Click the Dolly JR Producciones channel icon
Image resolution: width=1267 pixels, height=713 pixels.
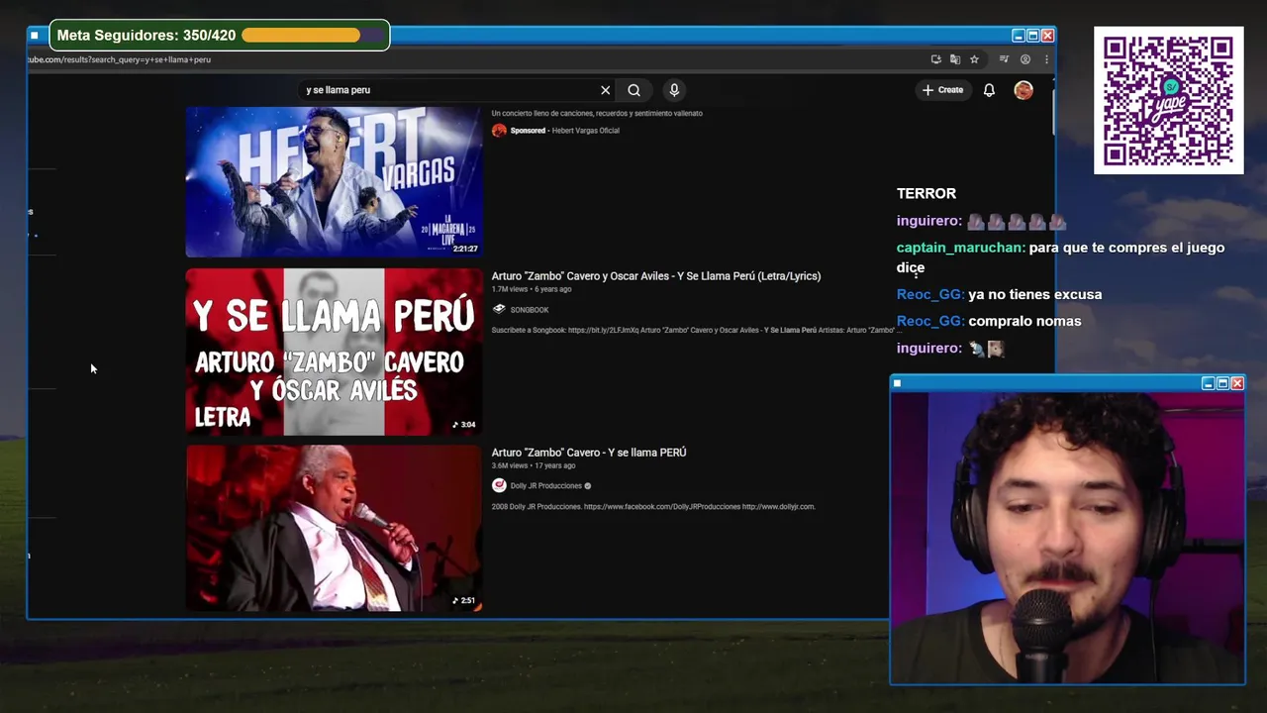click(499, 485)
